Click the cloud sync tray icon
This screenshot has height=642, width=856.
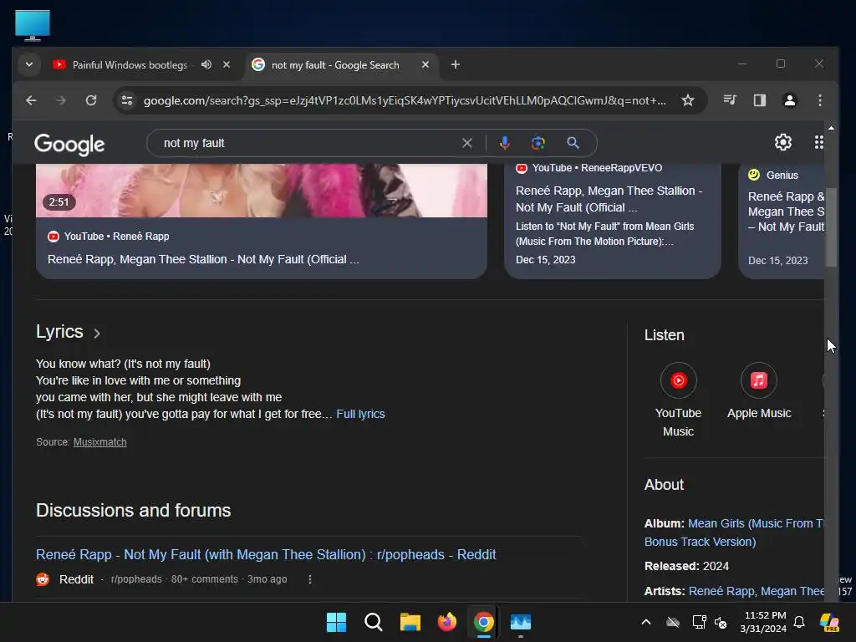pyautogui.click(x=673, y=622)
